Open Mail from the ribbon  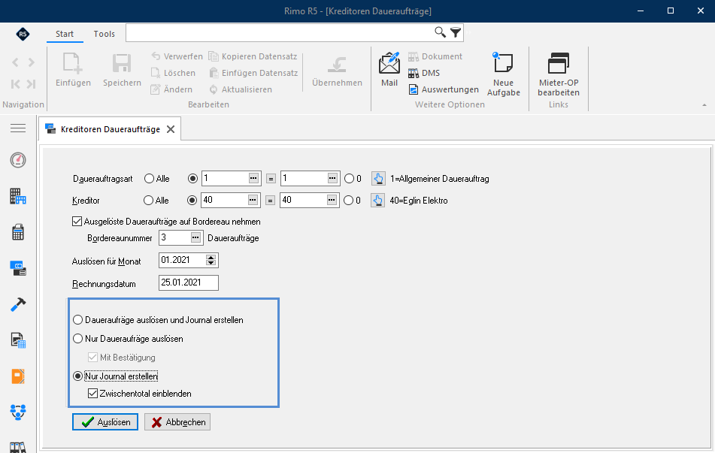point(389,70)
